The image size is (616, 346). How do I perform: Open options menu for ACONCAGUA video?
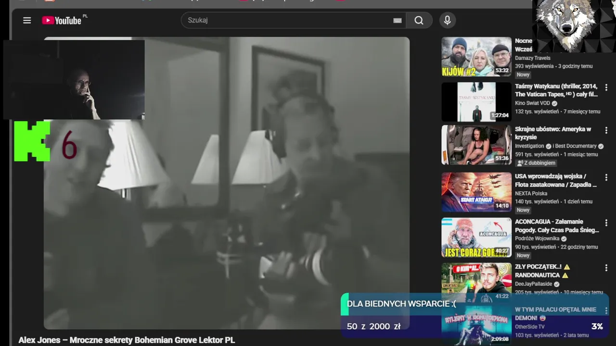606,223
